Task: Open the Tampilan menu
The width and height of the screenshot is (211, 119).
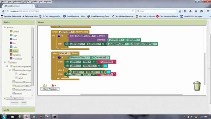Action: [x=17, y=2]
